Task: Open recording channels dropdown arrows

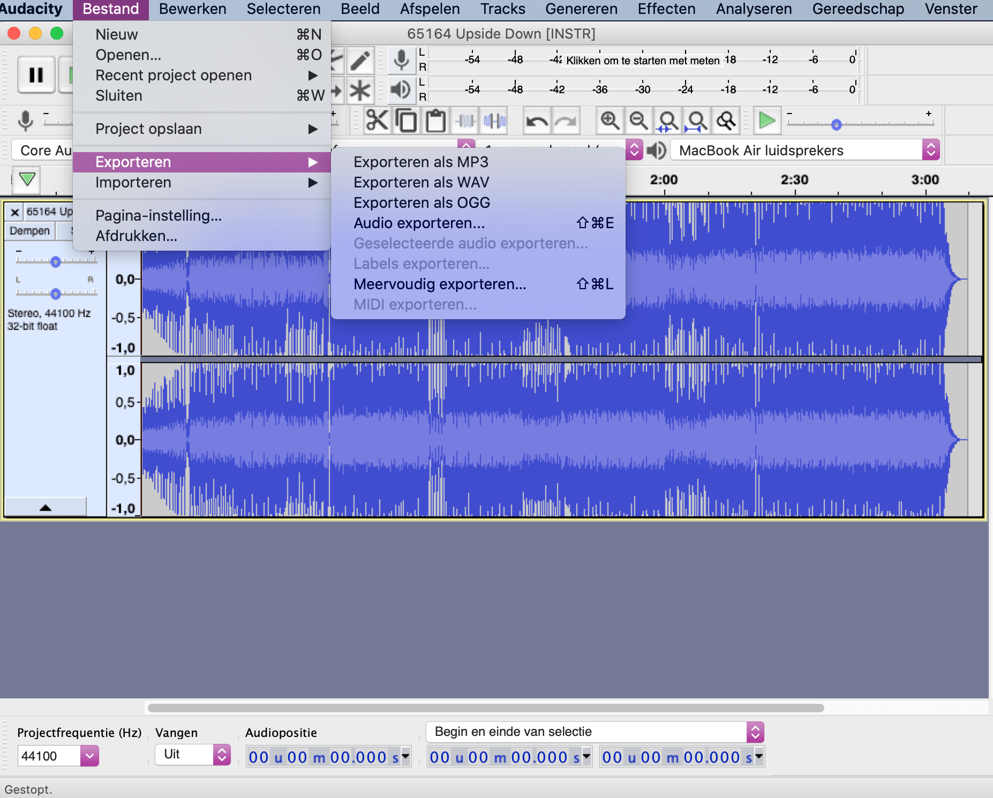Action: (x=634, y=150)
